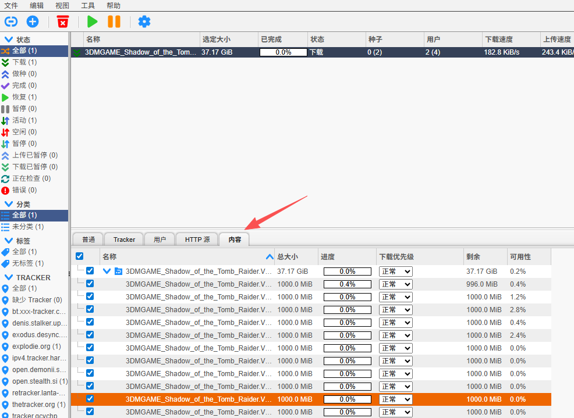Viewport: 574px width, 418px height.
Task: Select explodie.org (1) tracker filter
Action: pyautogui.click(x=34, y=346)
